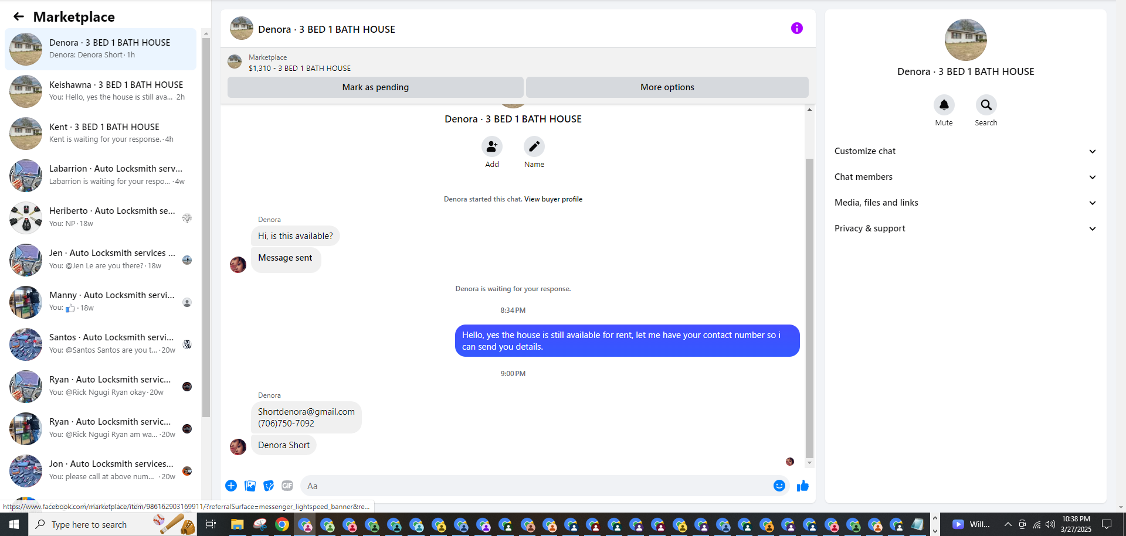Screen dimensions: 1126x536
Task: Open the Windows notification center
Action: (x=1107, y=524)
